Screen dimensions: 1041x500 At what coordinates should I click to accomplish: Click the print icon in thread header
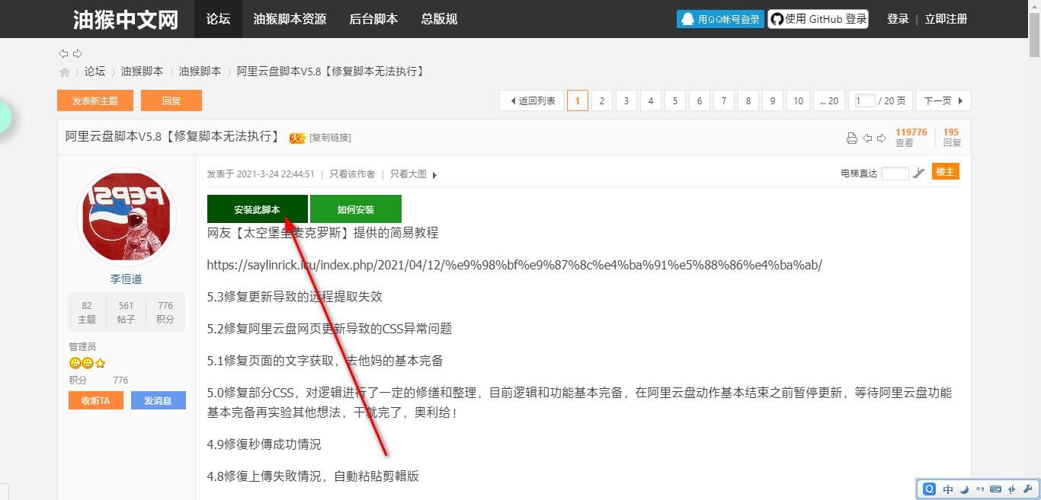[852, 138]
